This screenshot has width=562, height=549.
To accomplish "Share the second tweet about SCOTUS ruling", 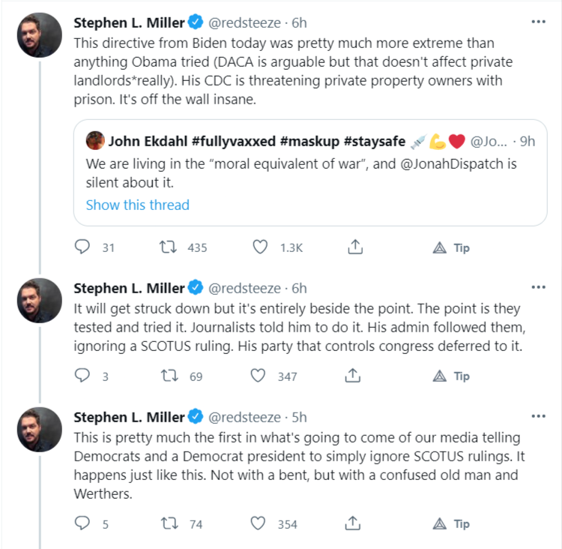I will coord(356,376).
